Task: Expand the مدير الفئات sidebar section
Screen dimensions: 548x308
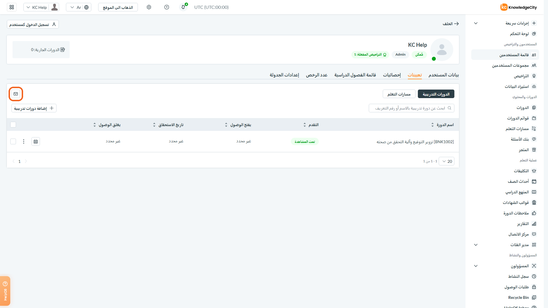Action: tap(476, 245)
